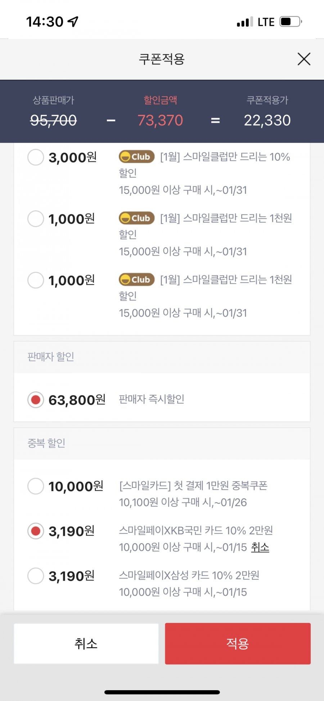Tap the cellular signal bars icon
The image size is (324, 701).
click(x=245, y=22)
